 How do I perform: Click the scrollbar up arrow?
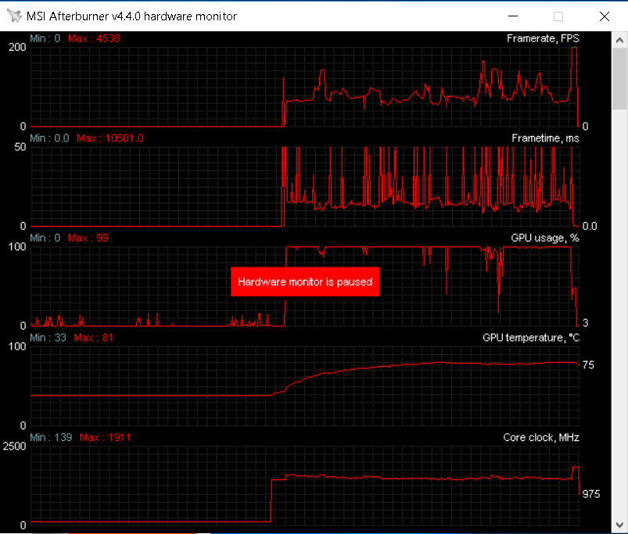(x=619, y=40)
